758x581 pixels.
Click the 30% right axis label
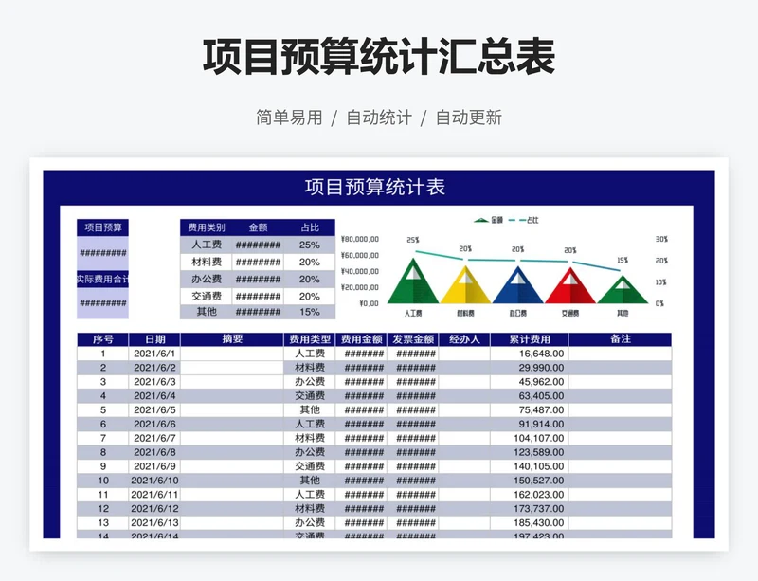(x=661, y=239)
